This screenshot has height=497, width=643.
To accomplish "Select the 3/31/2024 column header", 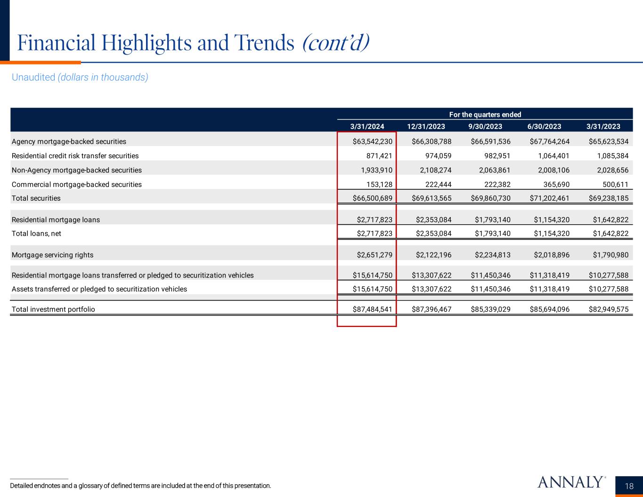I will pyautogui.click(x=367, y=126).
